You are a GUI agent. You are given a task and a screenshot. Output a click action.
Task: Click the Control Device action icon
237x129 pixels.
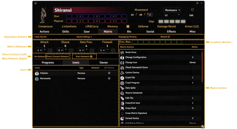(x=122, y=72)
